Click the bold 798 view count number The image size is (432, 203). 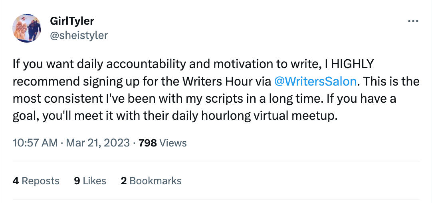coord(147,142)
